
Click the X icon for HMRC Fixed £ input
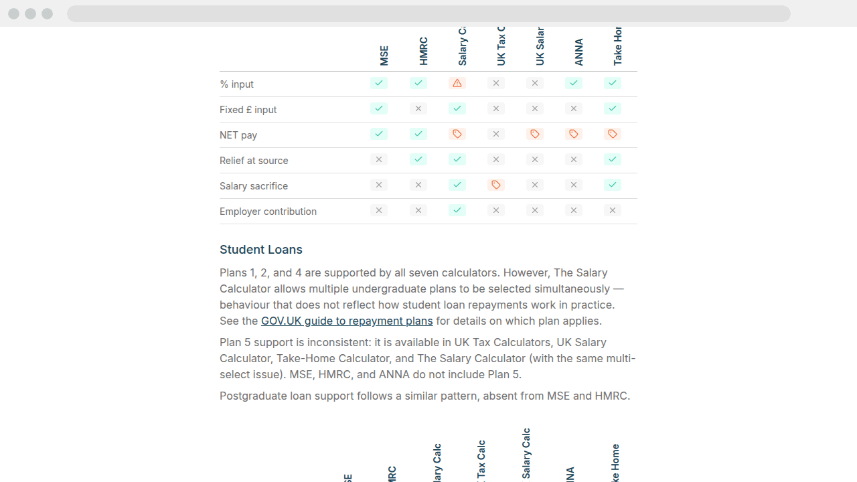click(418, 108)
